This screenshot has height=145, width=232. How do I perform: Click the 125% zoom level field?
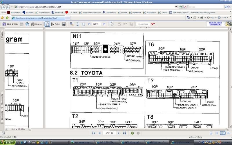96,24
